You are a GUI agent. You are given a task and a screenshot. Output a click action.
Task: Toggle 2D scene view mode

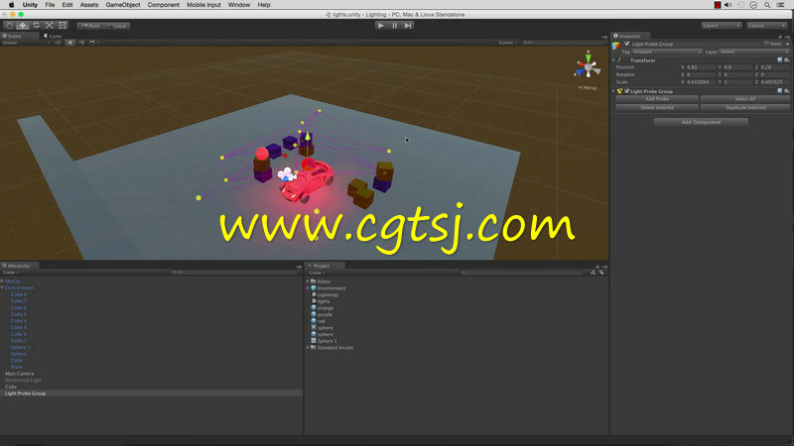(58, 43)
